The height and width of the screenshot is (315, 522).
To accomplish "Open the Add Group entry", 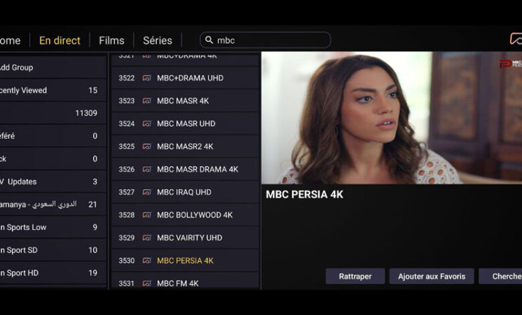I will (x=53, y=68).
